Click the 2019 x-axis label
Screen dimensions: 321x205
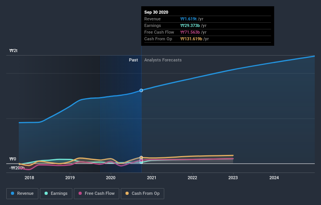click(70, 178)
